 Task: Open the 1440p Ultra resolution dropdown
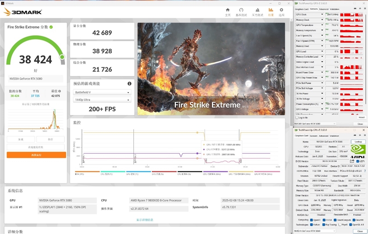[102, 100]
